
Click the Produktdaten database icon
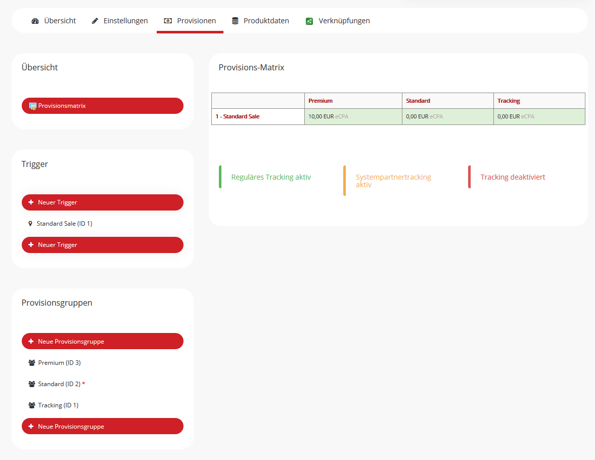tap(235, 21)
